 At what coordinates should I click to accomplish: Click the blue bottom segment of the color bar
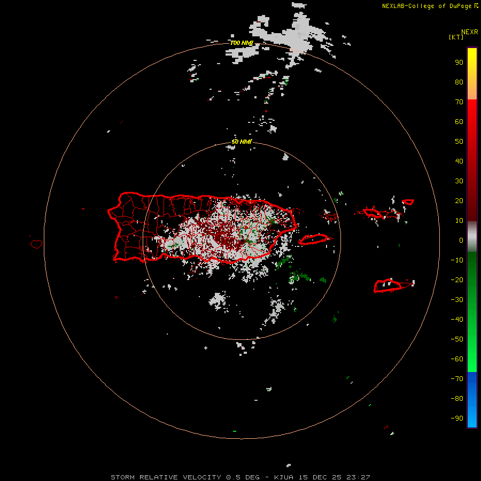pyautogui.click(x=472, y=399)
